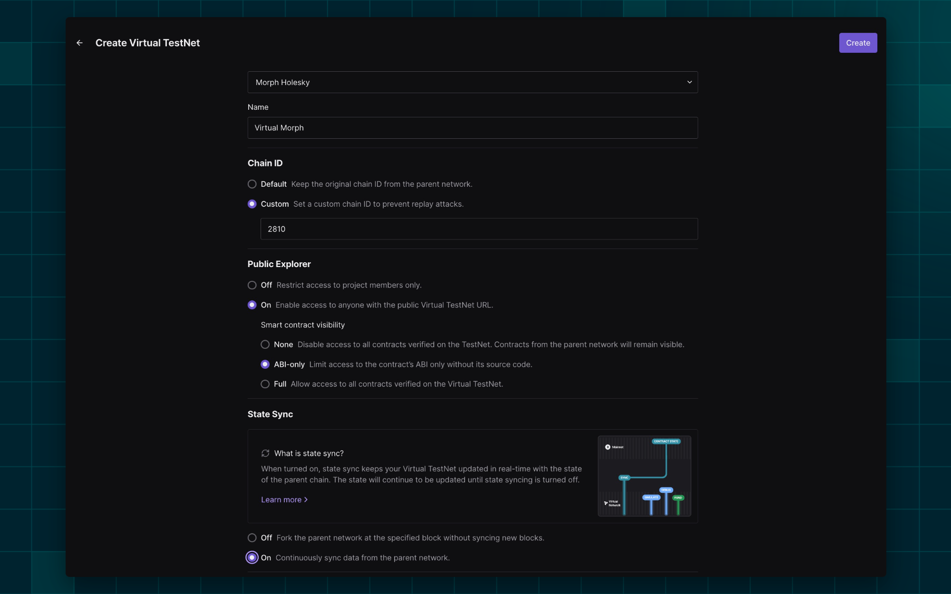Image resolution: width=951 pixels, height=594 pixels.
Task: Turn State Sync Off
Action: pyautogui.click(x=252, y=537)
